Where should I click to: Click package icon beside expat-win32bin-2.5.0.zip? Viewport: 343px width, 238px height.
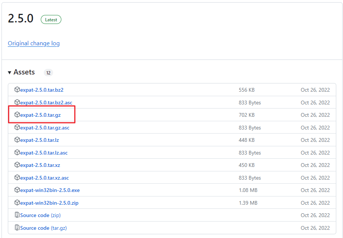[17, 202]
